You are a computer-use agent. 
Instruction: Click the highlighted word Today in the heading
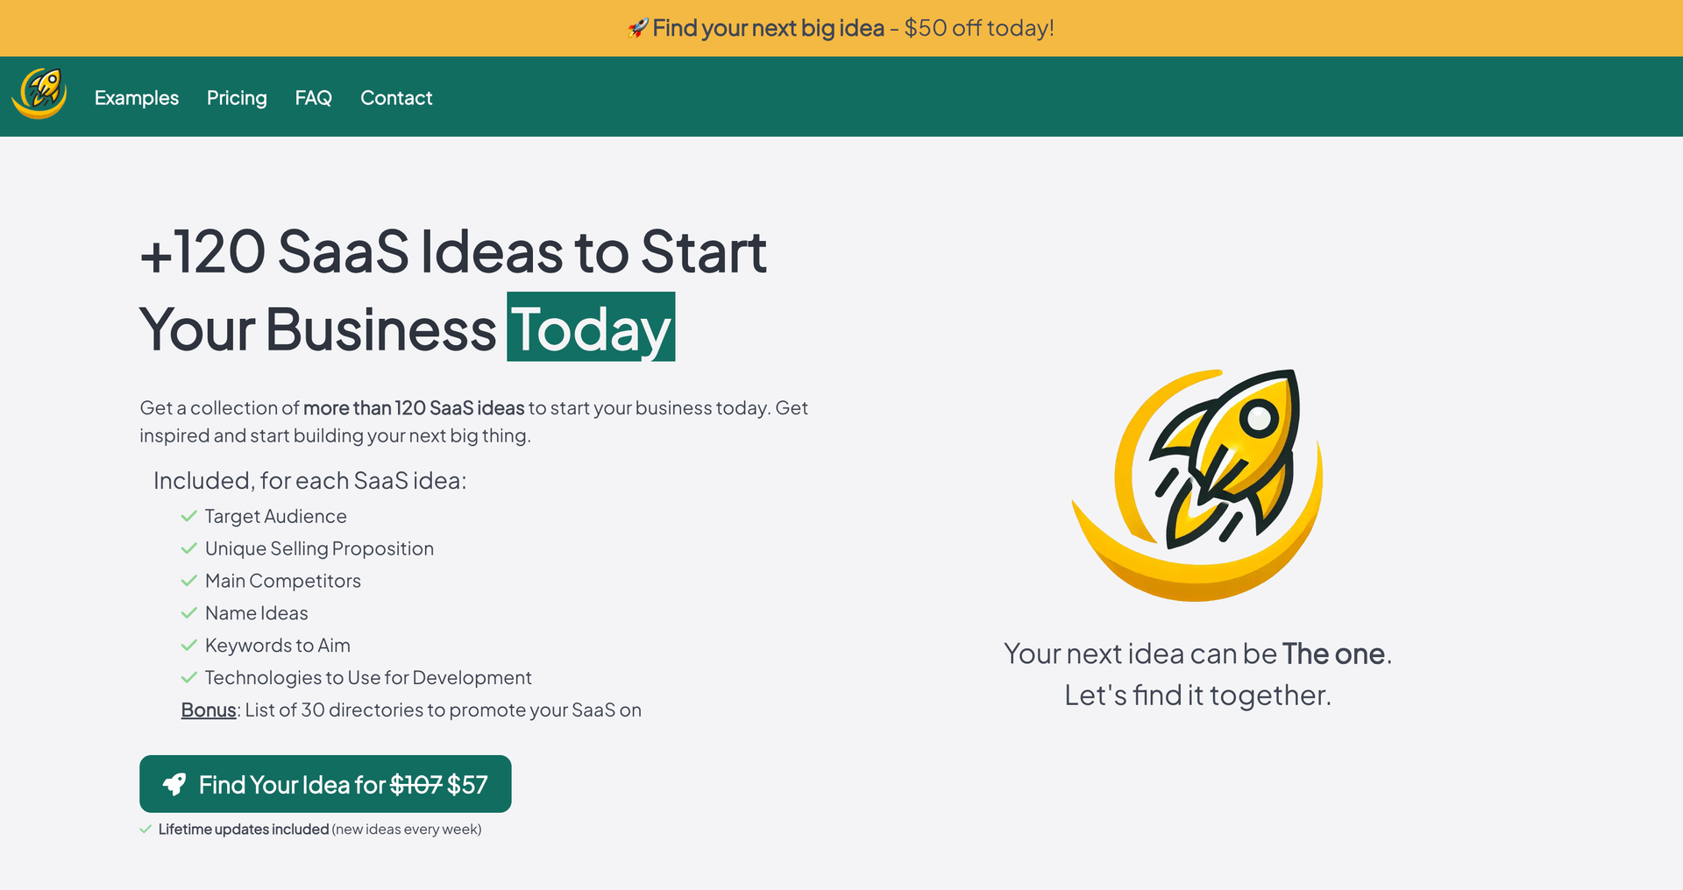coord(591,328)
